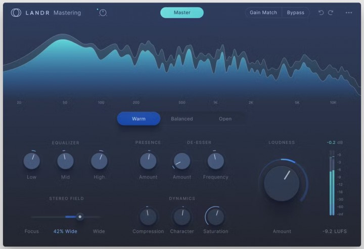Select the Warm style

click(139, 119)
